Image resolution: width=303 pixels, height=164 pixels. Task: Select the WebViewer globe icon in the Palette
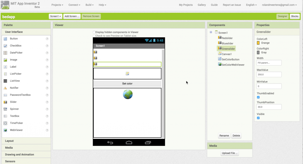pos(5,130)
